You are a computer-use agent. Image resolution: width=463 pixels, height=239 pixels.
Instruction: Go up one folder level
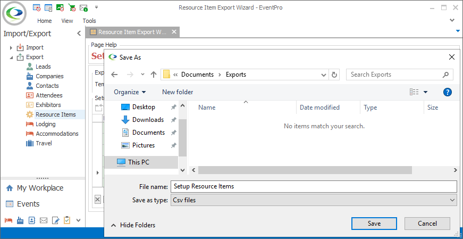point(153,75)
